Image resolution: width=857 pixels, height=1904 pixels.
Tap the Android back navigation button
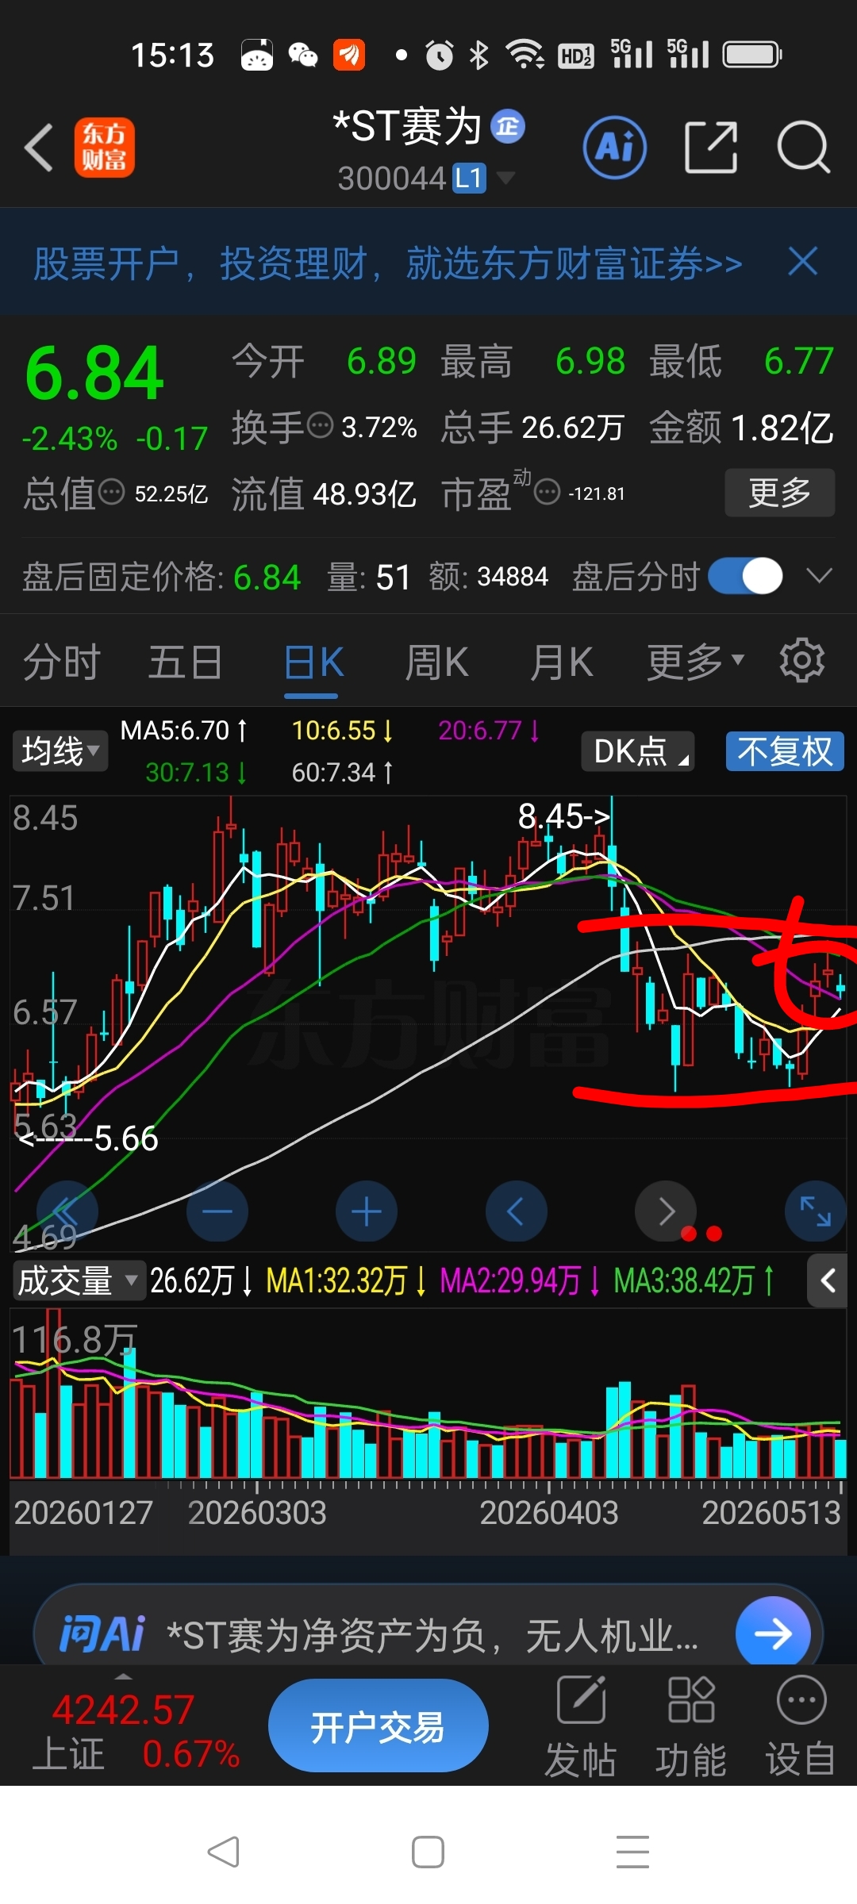point(223,1852)
